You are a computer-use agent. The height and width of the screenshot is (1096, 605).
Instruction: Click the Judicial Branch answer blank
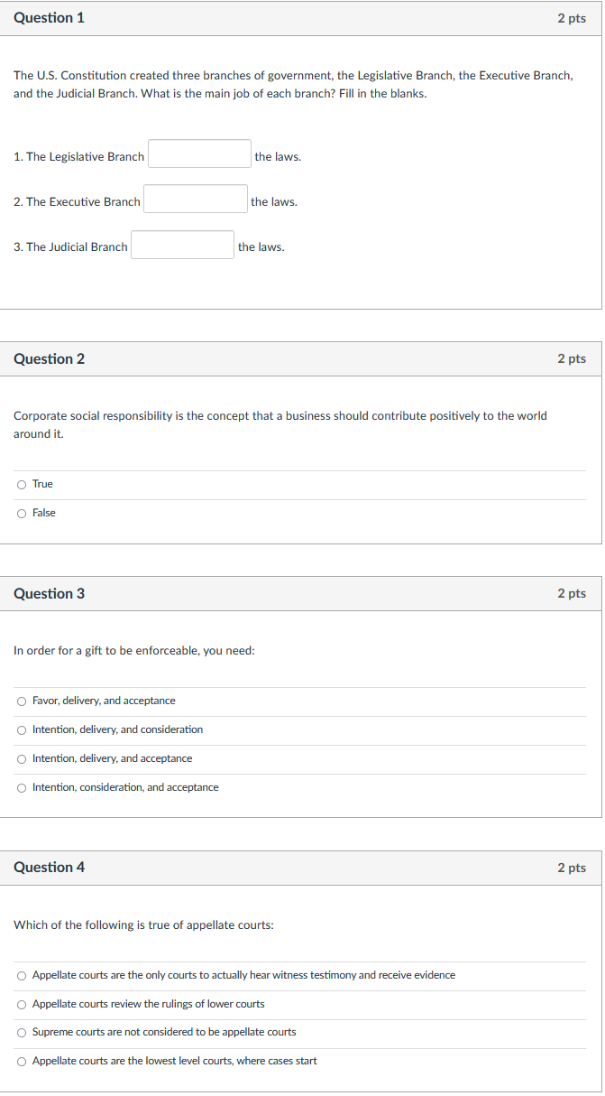pos(182,244)
